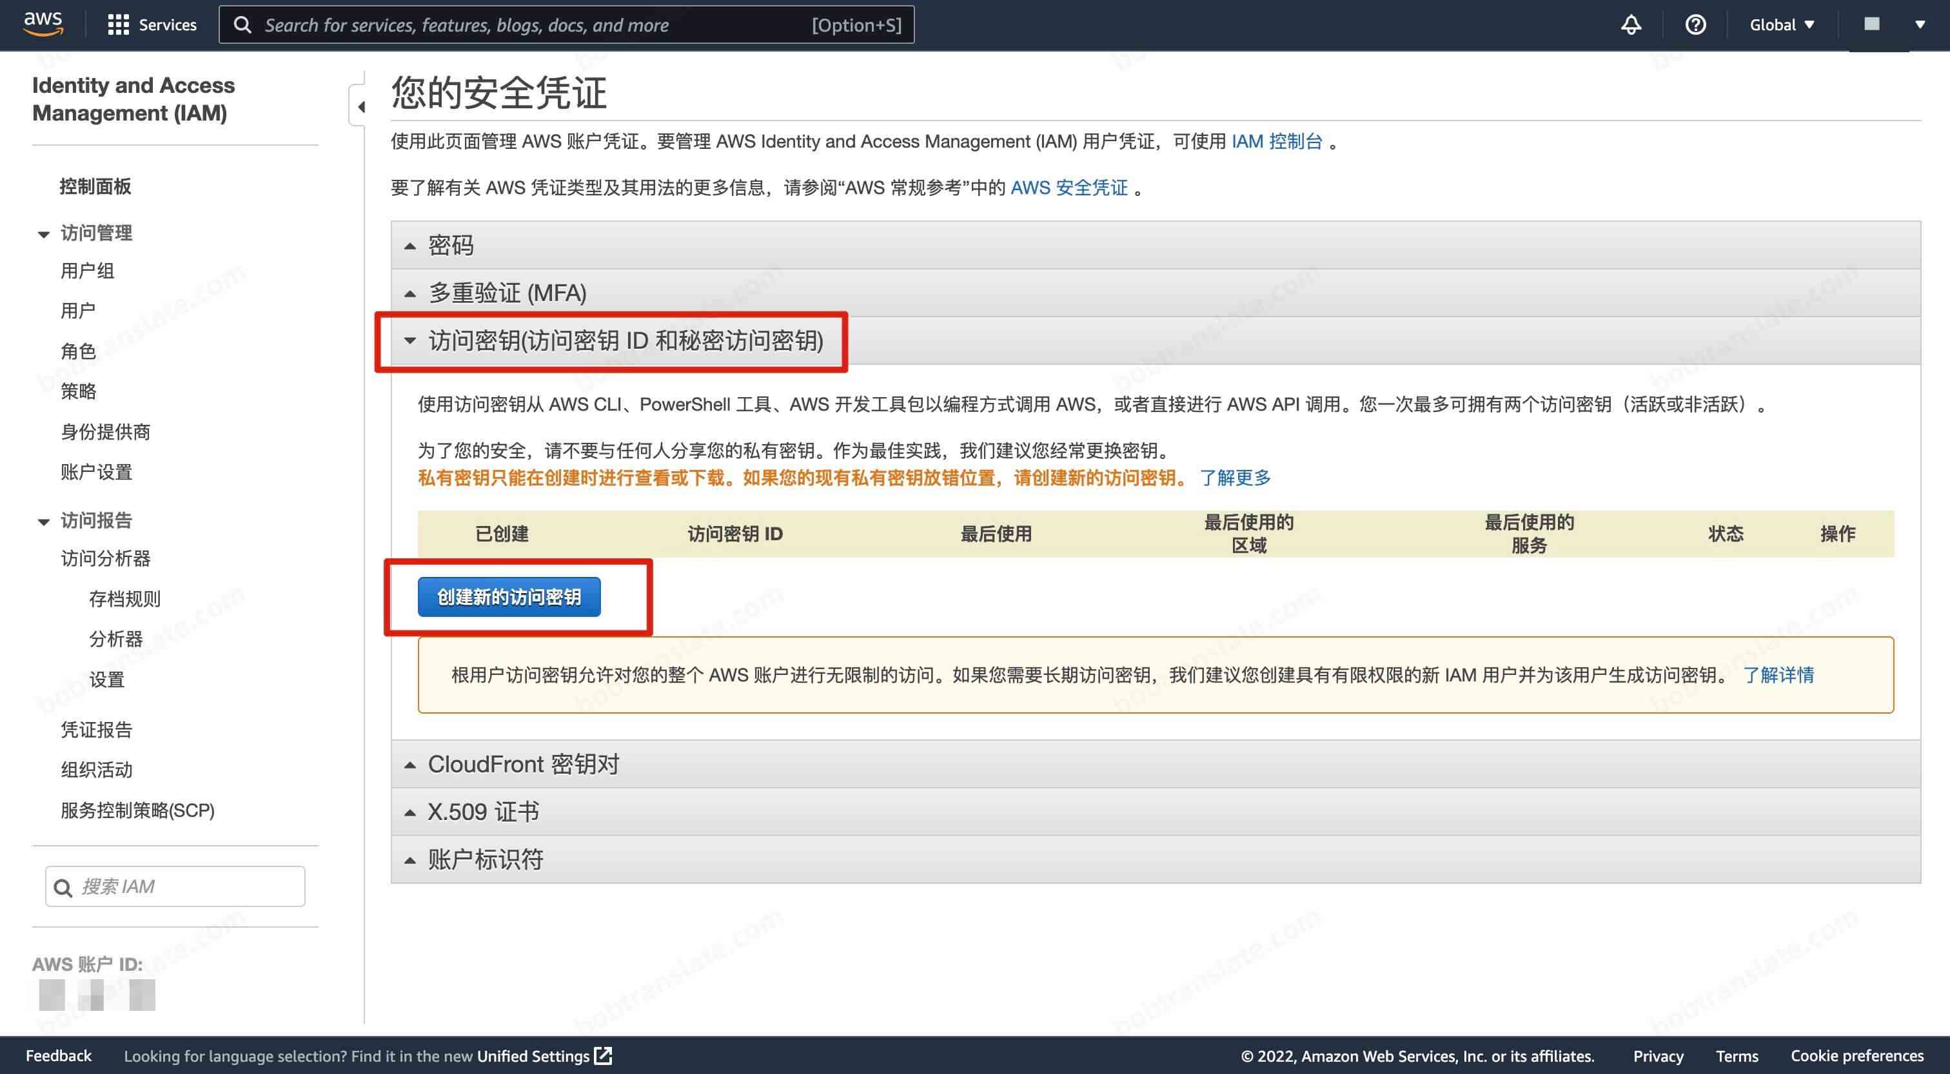
Task: Click the 已创建 column header
Action: point(502,534)
